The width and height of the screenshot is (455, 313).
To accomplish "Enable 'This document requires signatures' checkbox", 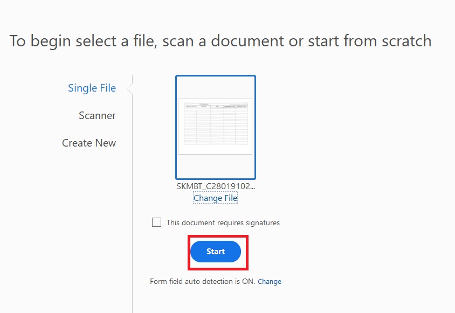I will pos(156,222).
